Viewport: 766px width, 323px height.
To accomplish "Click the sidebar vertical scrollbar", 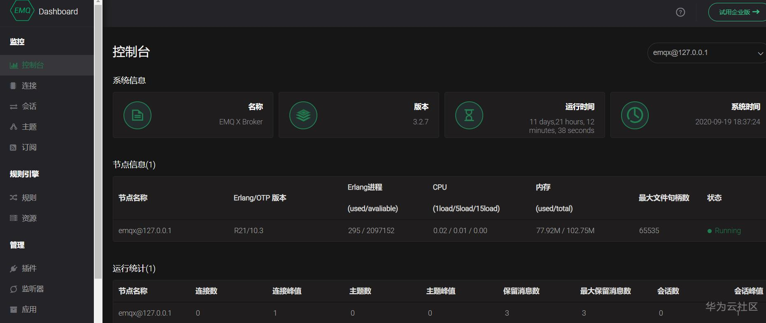I will tap(98, 140).
